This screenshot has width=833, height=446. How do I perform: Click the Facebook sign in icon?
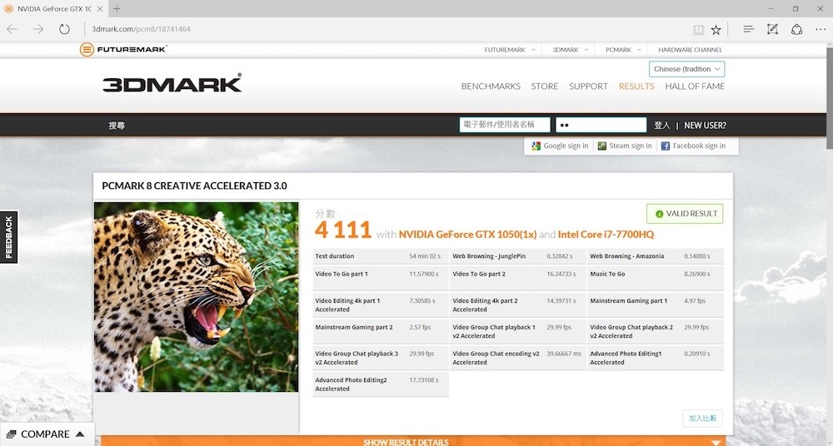(x=665, y=146)
